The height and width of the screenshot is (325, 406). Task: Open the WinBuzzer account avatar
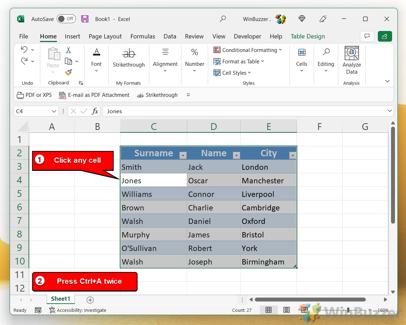pos(281,19)
